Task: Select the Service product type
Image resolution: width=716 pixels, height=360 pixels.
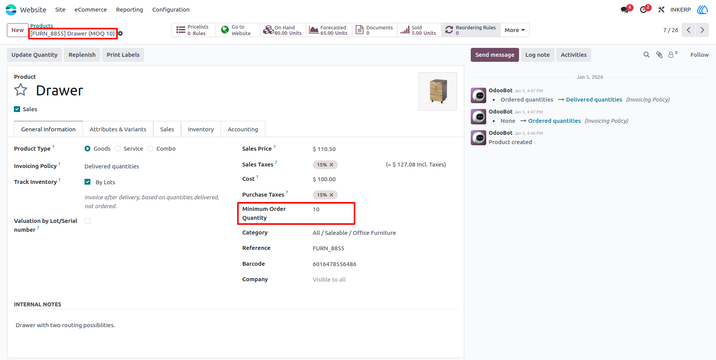Action: coord(118,149)
